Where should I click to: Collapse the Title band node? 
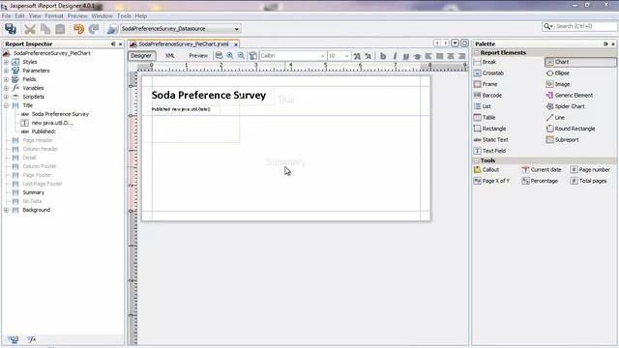click(7, 105)
